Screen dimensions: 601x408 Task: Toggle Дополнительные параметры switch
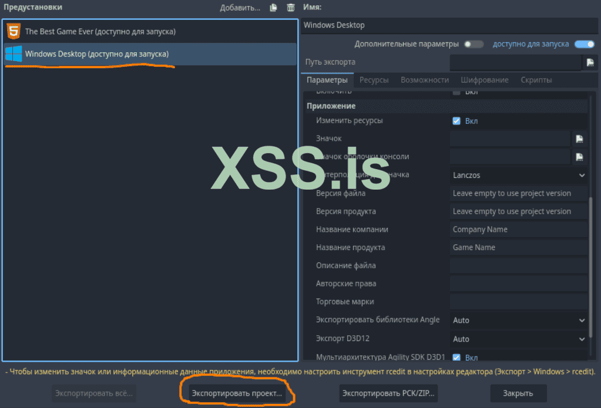474,44
